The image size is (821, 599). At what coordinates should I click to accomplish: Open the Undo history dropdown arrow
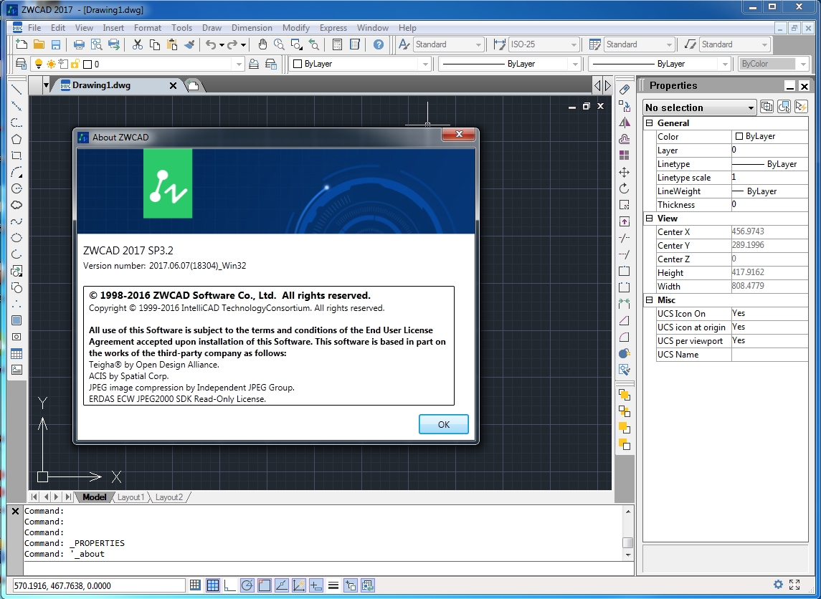(x=222, y=45)
